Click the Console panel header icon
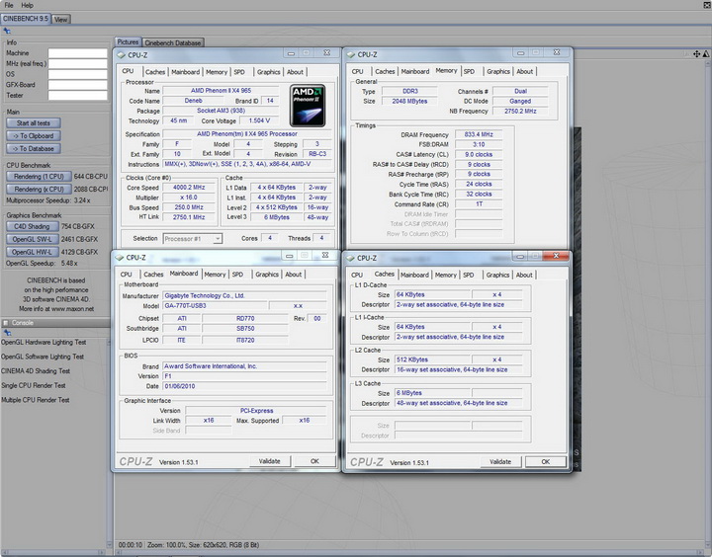Screen dimensions: 712x557 pyautogui.click(x=6, y=323)
